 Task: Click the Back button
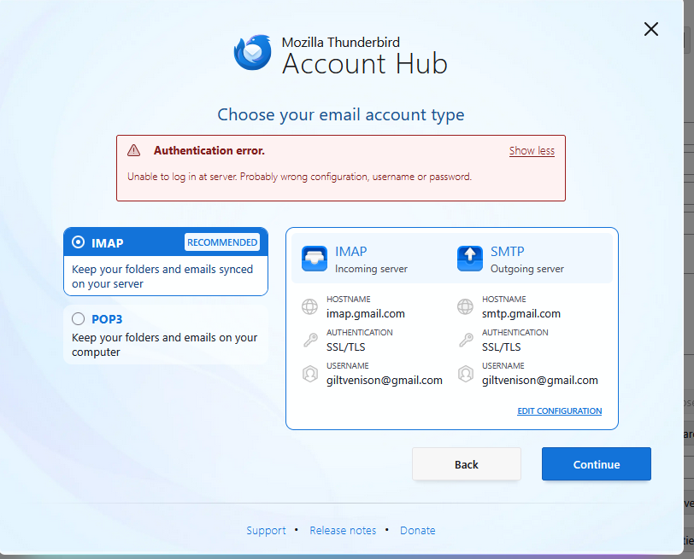click(x=467, y=464)
